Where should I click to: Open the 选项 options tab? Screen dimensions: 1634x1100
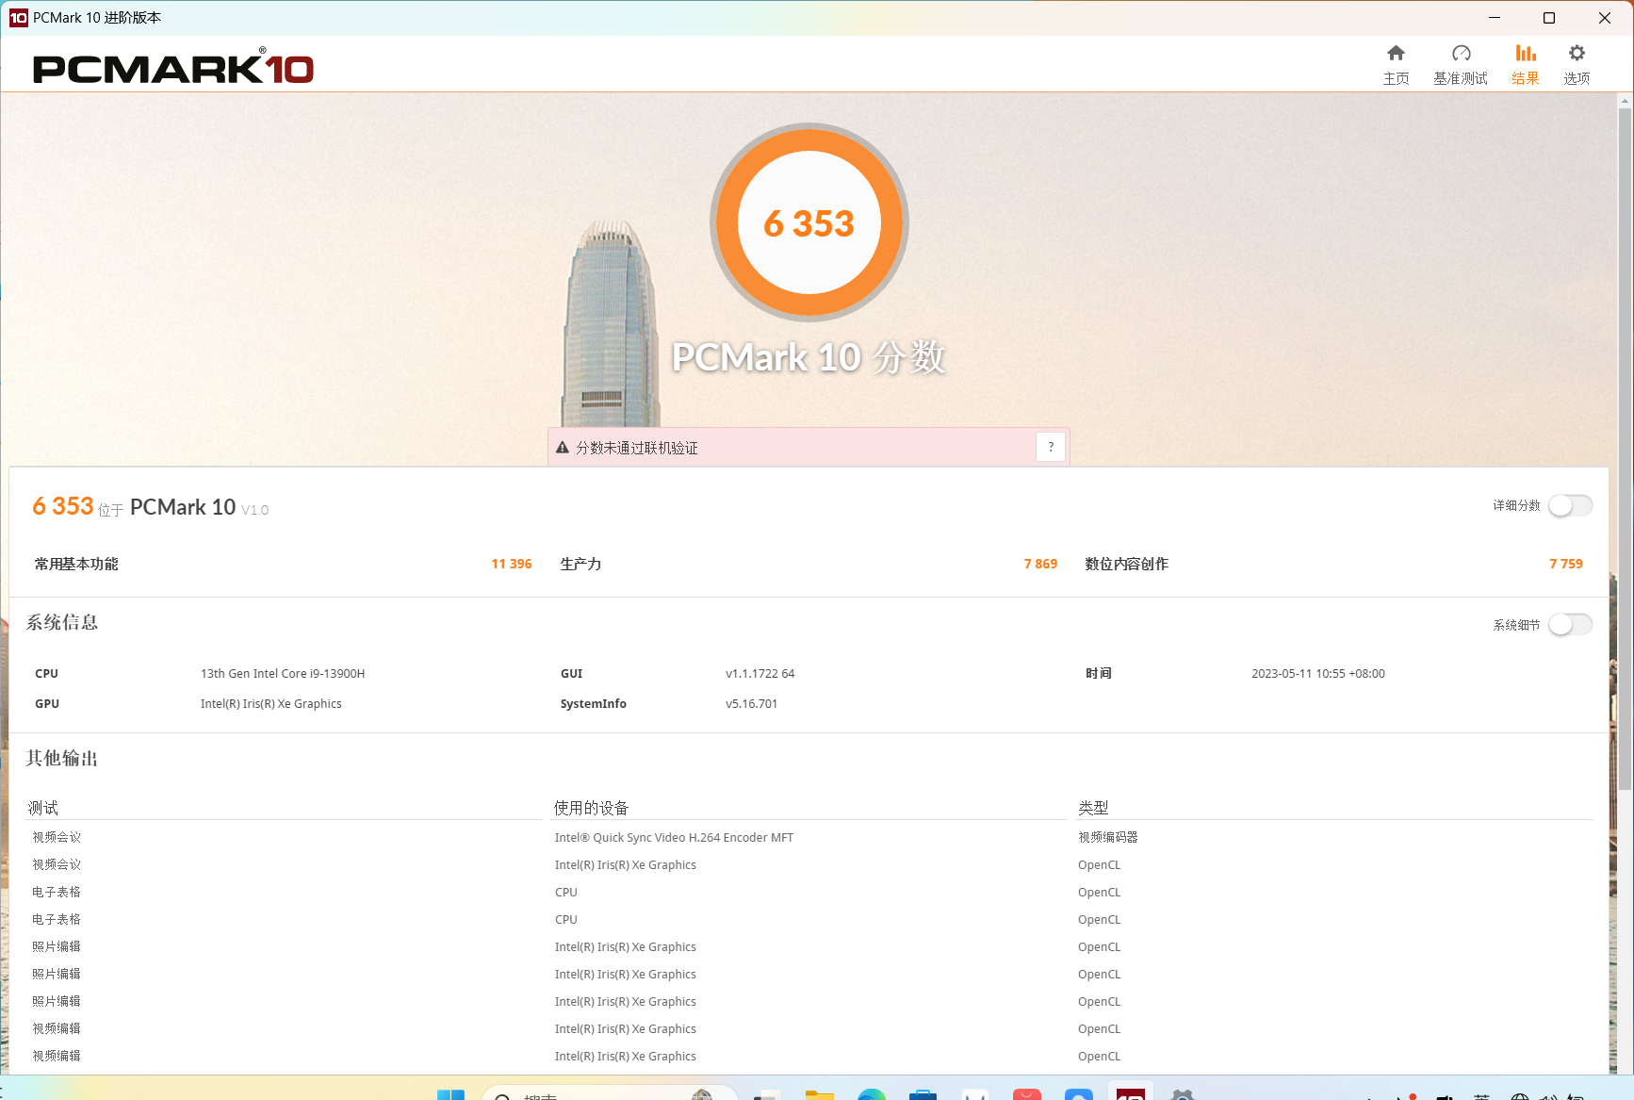click(1577, 65)
